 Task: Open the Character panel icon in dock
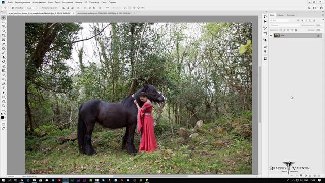[x=265, y=47]
